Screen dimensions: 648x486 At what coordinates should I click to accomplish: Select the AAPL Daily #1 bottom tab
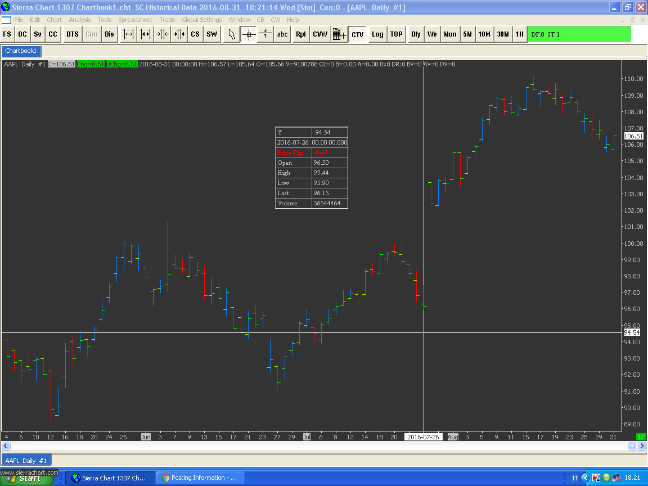click(x=26, y=460)
